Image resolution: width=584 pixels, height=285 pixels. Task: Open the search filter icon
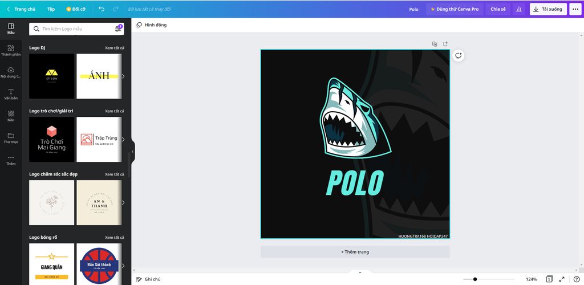click(x=118, y=28)
